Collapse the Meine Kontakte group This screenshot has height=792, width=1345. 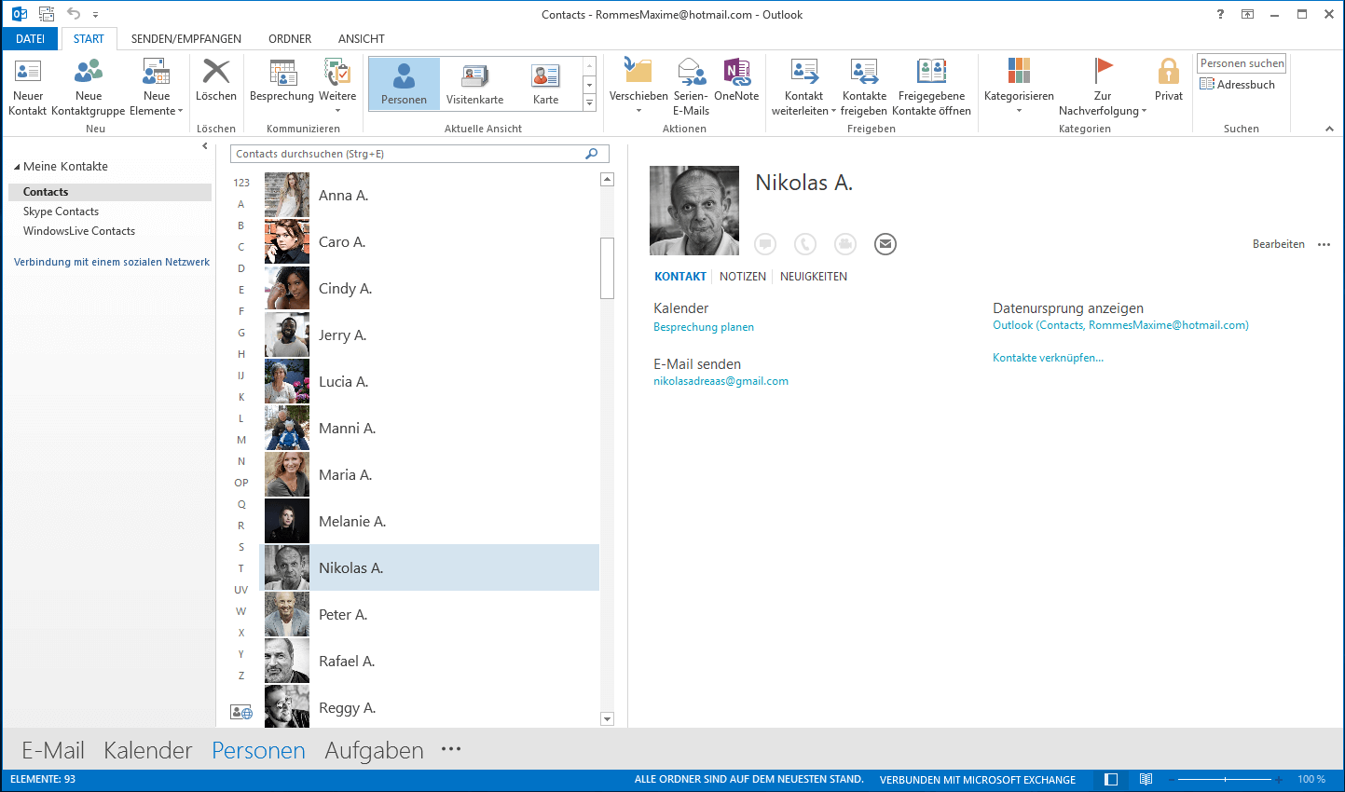point(17,167)
